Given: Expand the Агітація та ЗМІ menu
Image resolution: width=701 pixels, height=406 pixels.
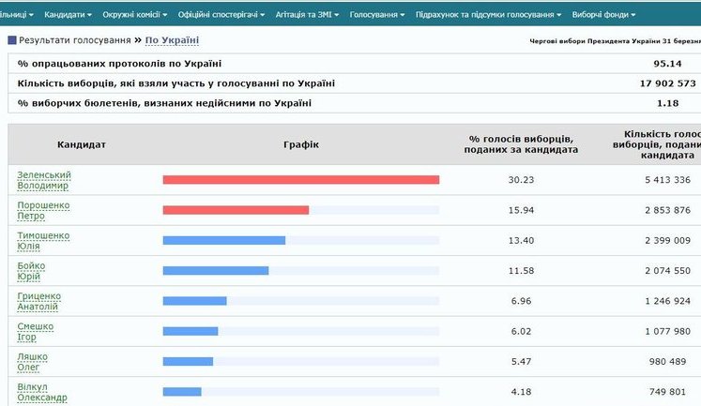Looking at the screenshot, I should [x=307, y=15].
